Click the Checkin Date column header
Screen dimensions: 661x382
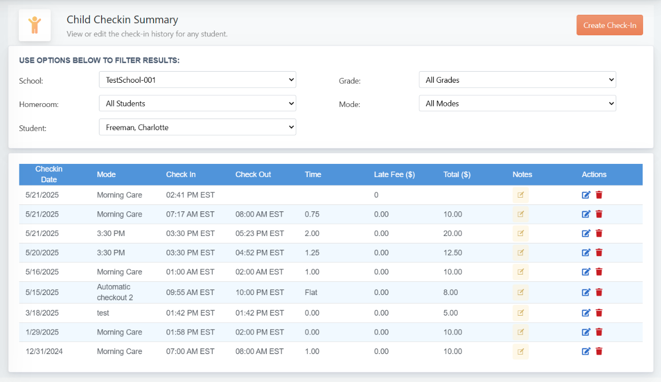coord(49,174)
